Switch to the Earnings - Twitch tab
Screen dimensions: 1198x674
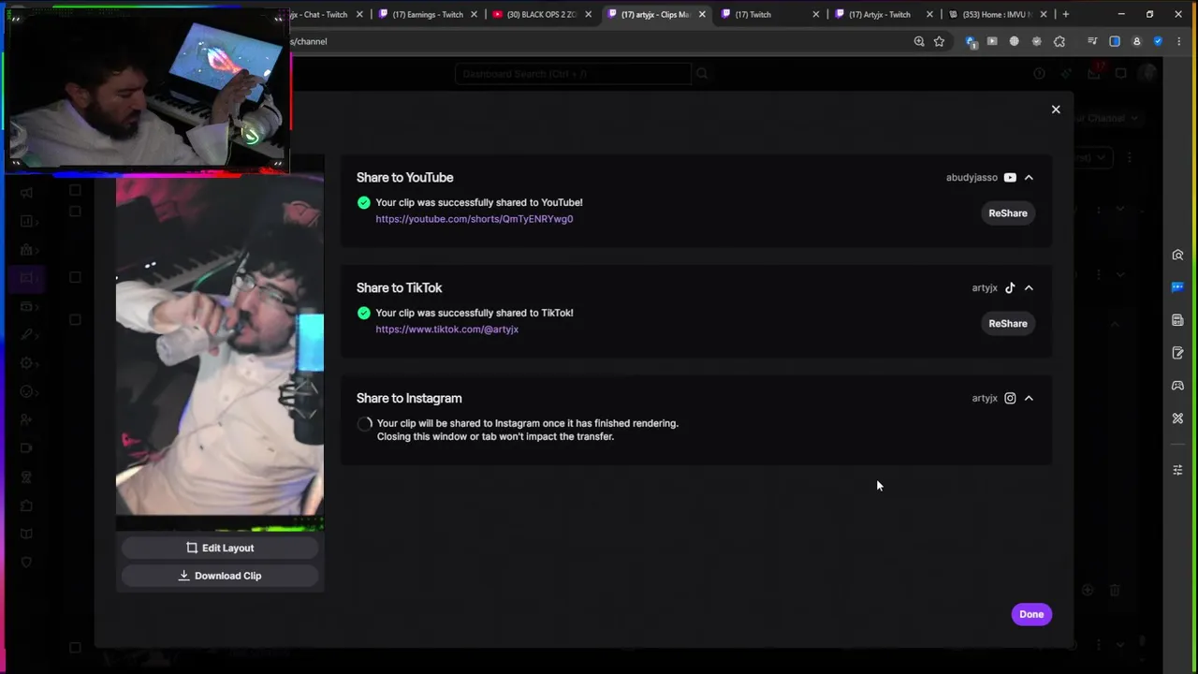coord(428,14)
